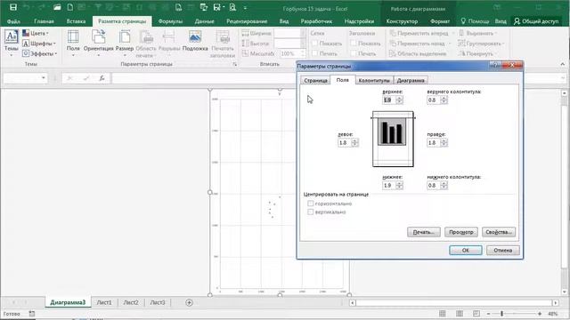Image resolution: width=570 pixels, height=320 pixels.
Task: Enable горизонтально centering checkbox
Action: [x=311, y=204]
